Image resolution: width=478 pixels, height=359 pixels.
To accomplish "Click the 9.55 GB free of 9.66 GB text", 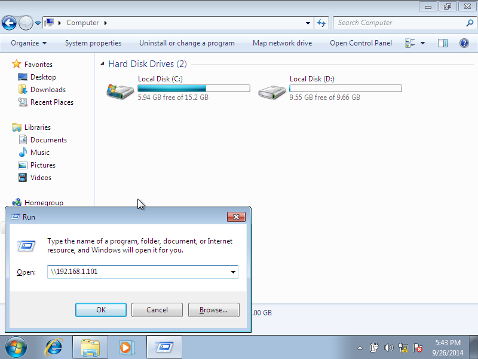I will pyautogui.click(x=324, y=98).
